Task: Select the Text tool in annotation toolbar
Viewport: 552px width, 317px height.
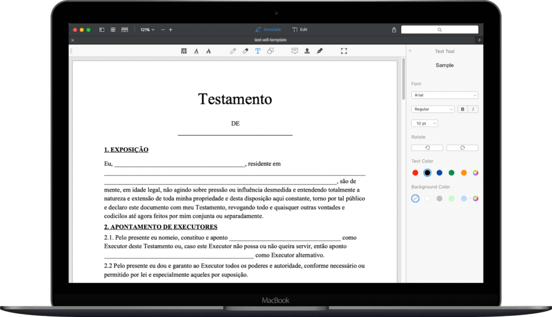Action: 258,51
